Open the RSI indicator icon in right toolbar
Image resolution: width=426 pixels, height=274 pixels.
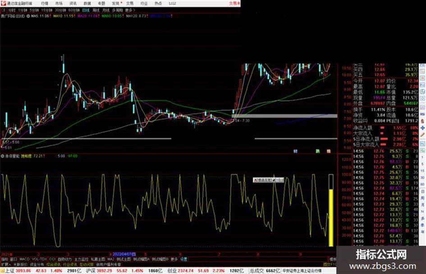(x=422, y=114)
